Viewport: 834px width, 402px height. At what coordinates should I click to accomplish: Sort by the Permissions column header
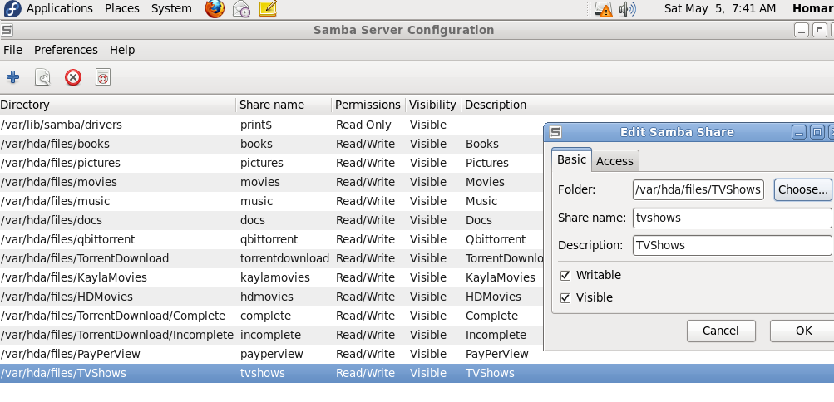(x=368, y=105)
